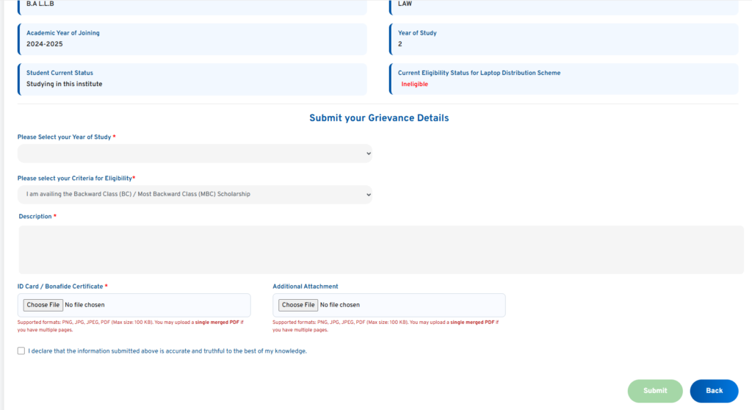Click the declaration statement label text
The height and width of the screenshot is (410, 752).
click(x=167, y=351)
